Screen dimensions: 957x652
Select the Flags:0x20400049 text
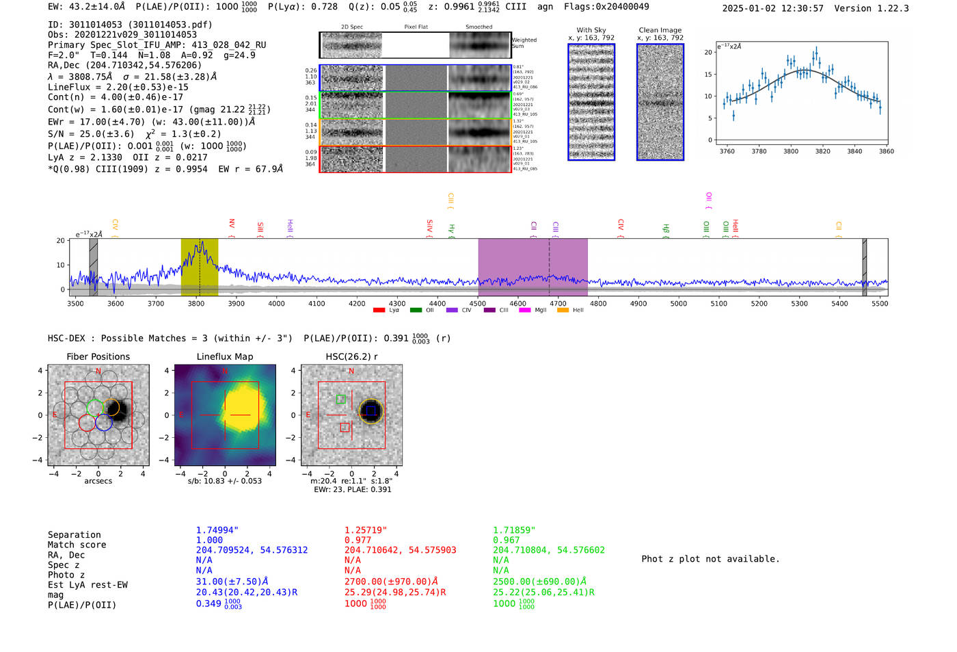[x=607, y=7]
